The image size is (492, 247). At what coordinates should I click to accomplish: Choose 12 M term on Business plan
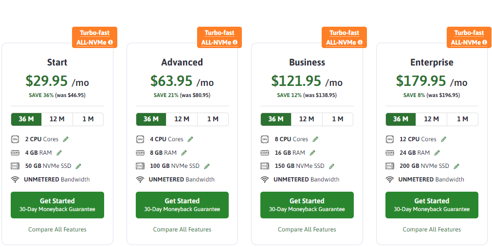click(307, 119)
